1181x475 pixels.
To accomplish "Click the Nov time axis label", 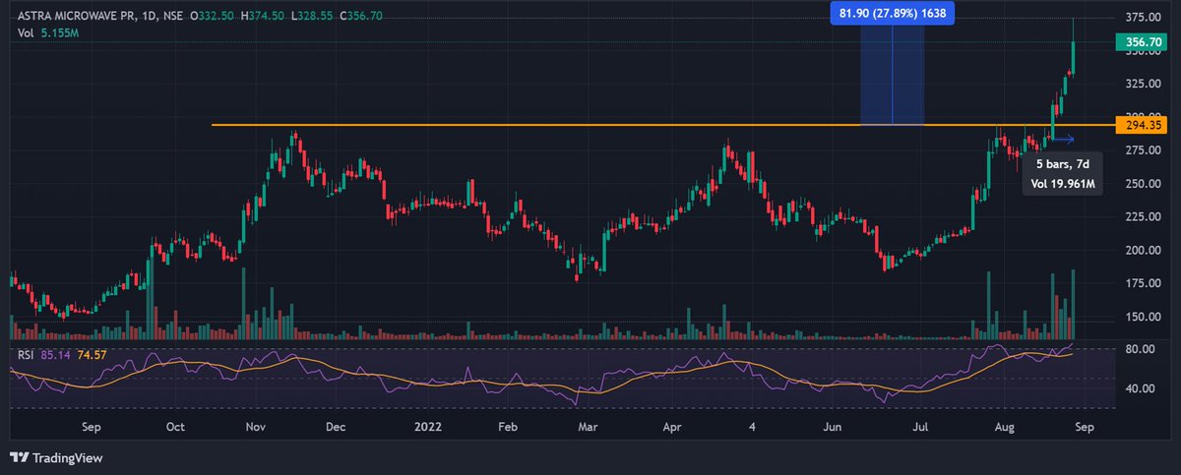I will point(256,427).
